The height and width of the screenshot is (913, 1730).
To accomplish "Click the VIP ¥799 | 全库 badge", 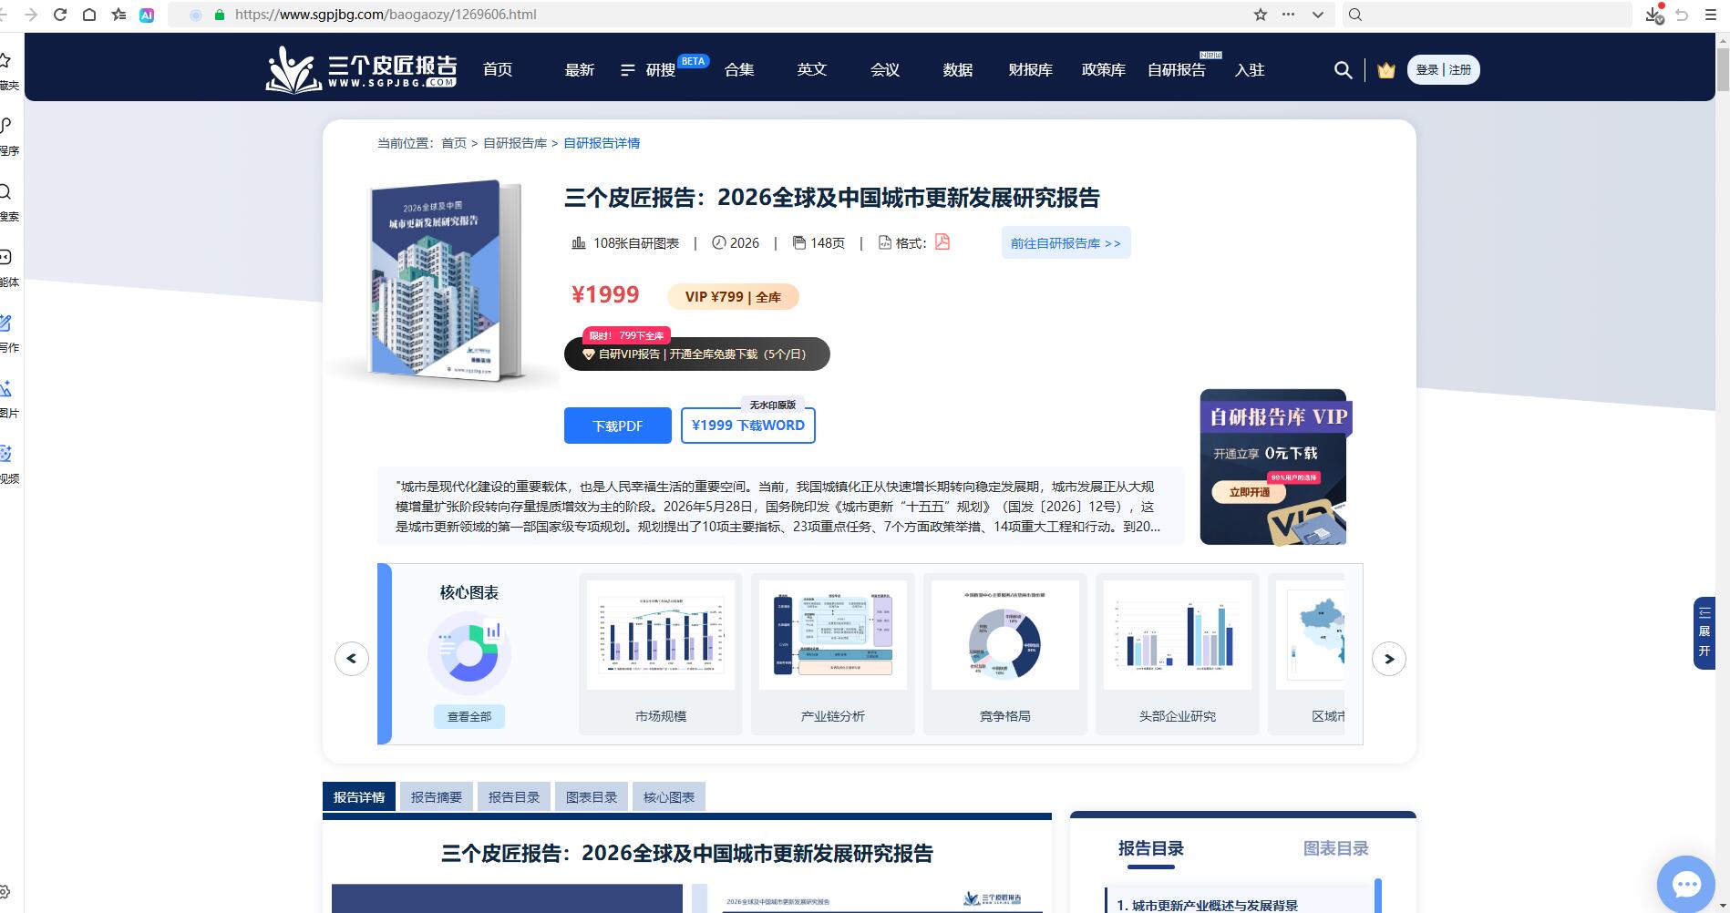I will [x=733, y=297].
